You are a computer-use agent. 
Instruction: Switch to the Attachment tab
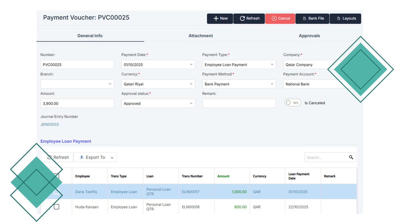point(200,36)
